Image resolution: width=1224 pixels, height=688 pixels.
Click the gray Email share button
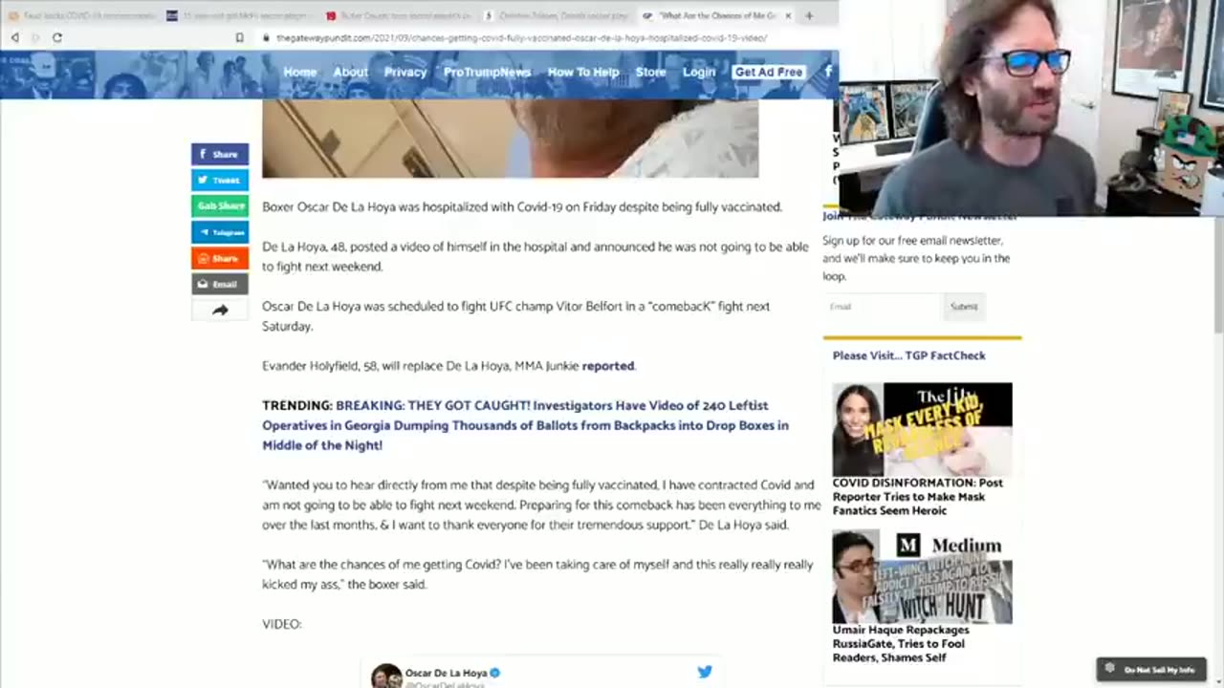pyautogui.click(x=220, y=284)
